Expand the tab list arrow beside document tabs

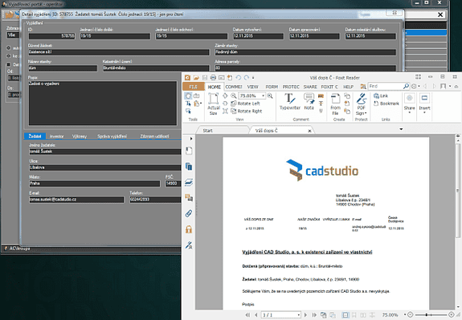point(401,129)
